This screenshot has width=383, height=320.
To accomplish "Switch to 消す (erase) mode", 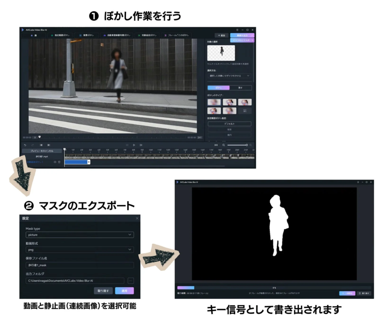I will (241, 88).
